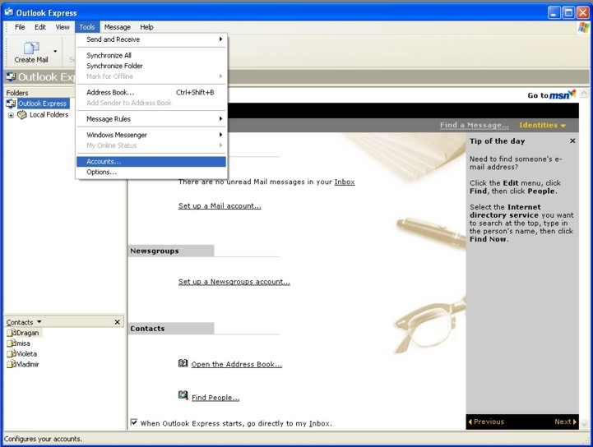Viewport: 593px width, 447px height.
Task: Click the Create Mail toolbar icon
Action: [x=31, y=48]
